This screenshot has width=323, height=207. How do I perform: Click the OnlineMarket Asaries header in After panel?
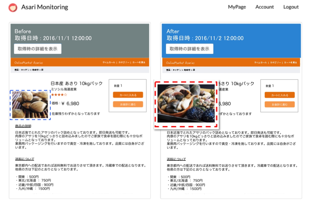pyautogui.click(x=180, y=63)
